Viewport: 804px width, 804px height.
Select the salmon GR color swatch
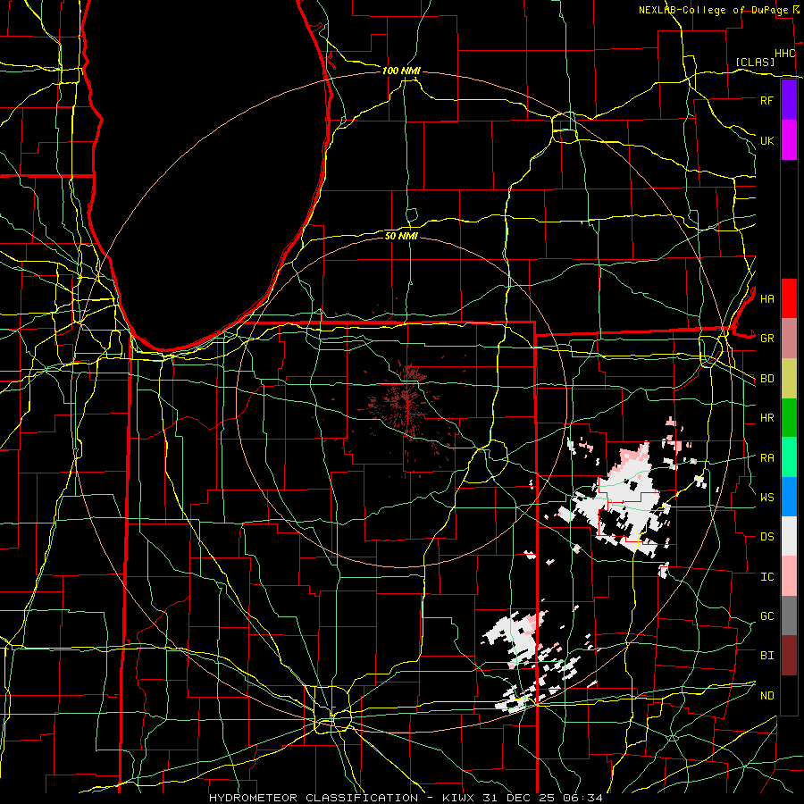point(789,339)
